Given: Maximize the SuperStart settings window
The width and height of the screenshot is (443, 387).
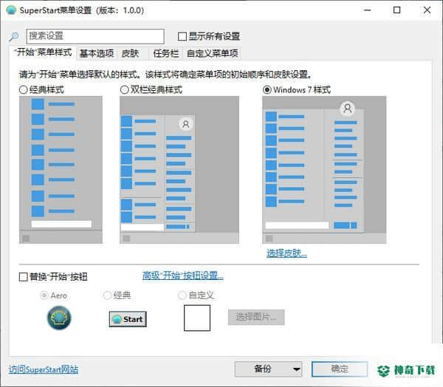Looking at the screenshot, I should click(397, 10).
